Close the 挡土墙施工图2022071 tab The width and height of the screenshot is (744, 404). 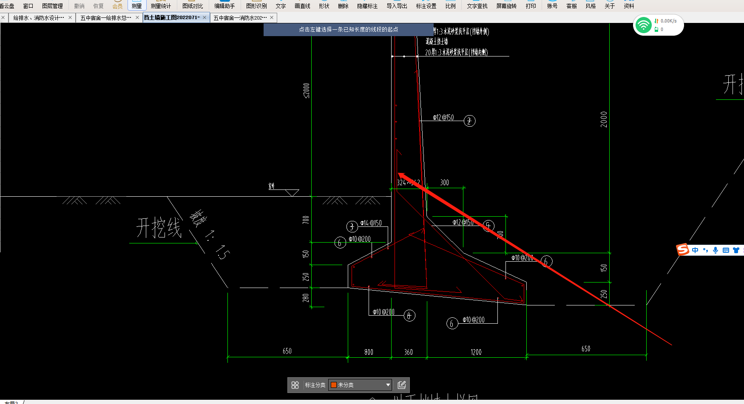tap(204, 17)
